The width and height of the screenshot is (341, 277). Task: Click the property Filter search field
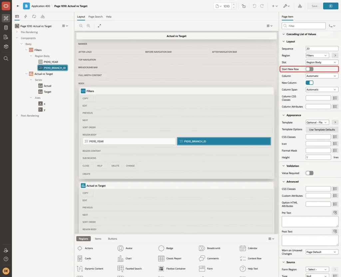(x=304, y=26)
